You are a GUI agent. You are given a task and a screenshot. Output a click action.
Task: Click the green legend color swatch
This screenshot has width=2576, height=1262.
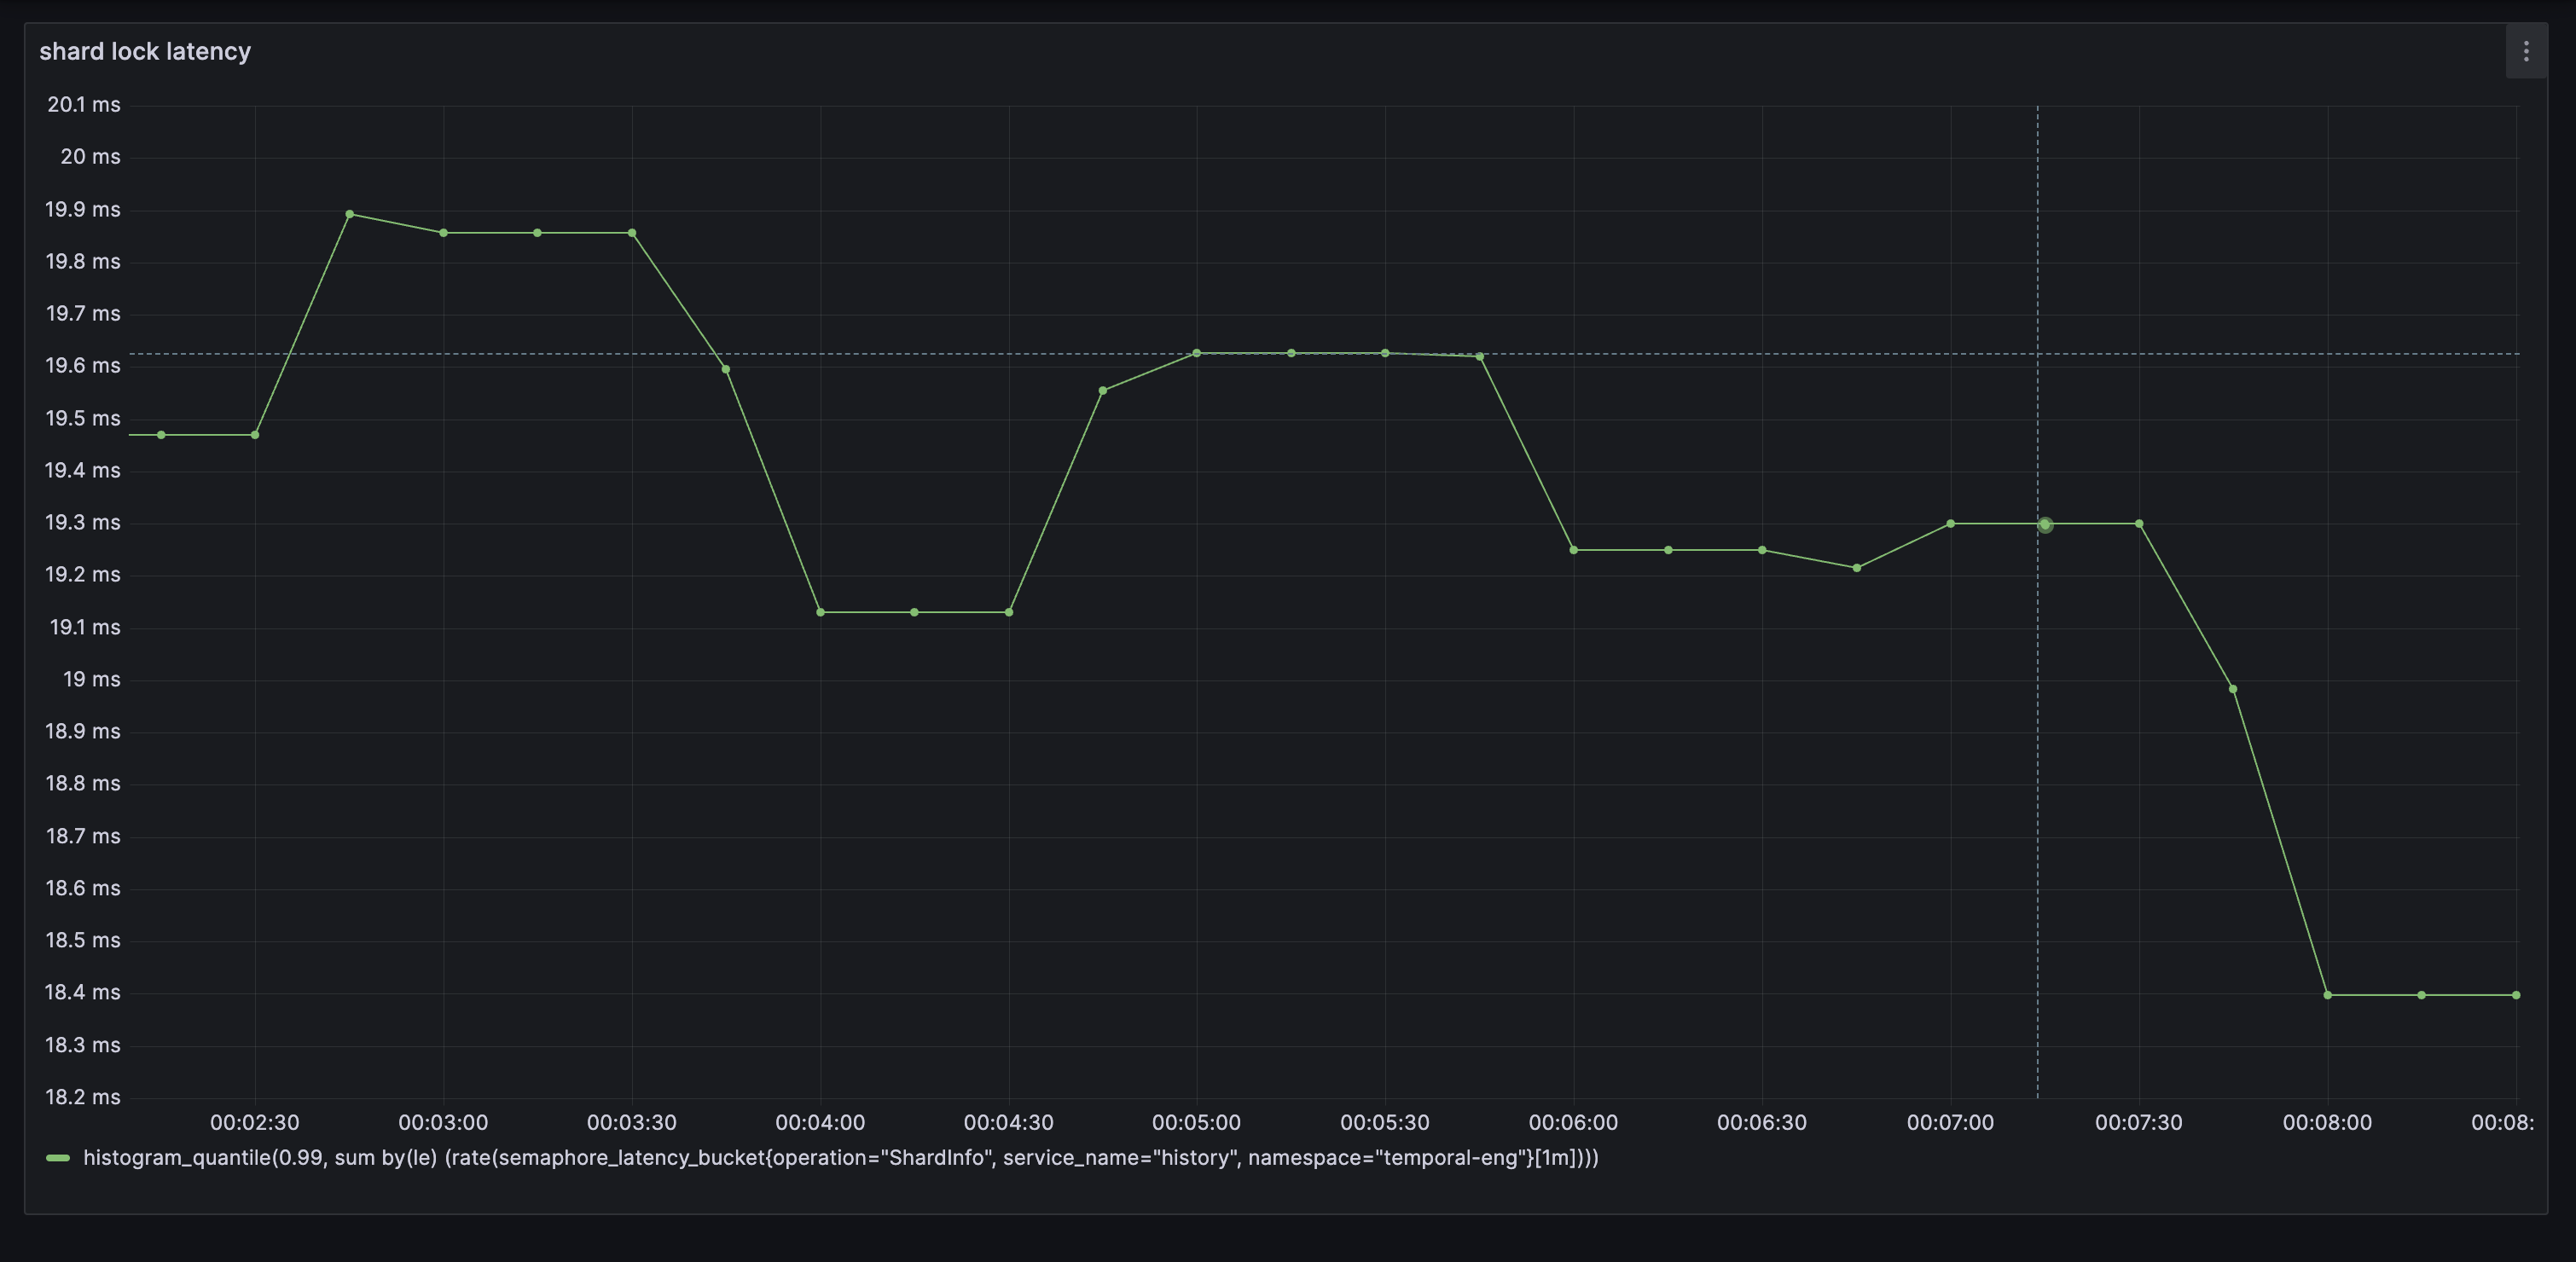[x=58, y=1158]
